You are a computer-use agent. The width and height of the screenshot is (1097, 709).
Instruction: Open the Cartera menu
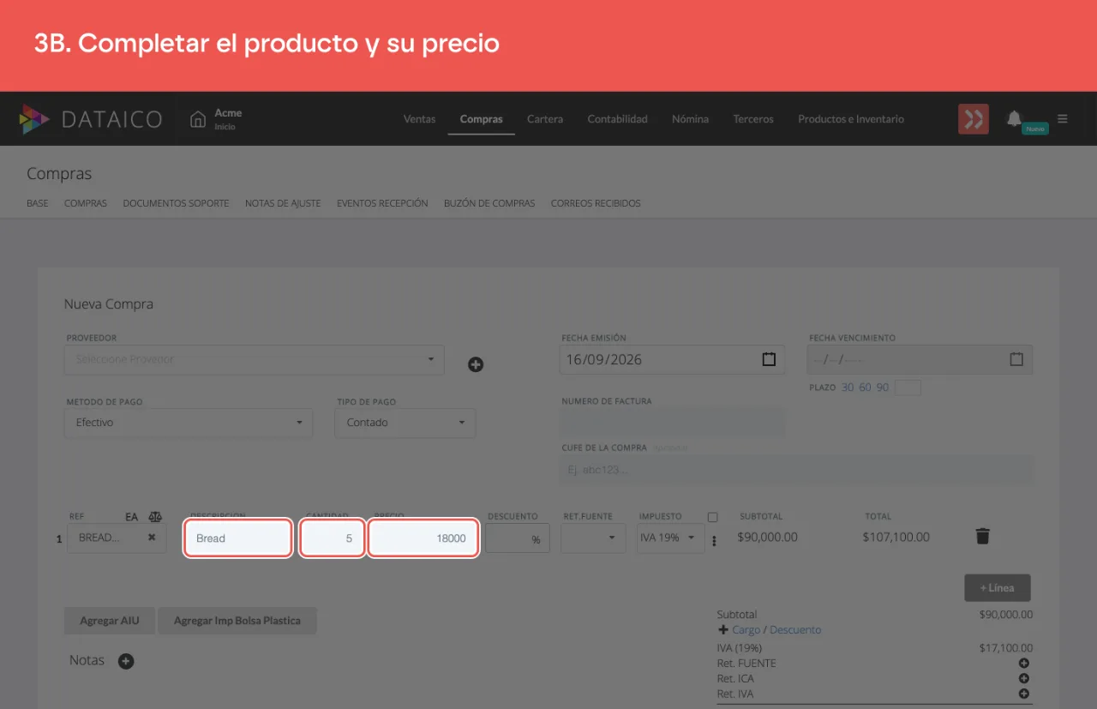[x=545, y=119]
